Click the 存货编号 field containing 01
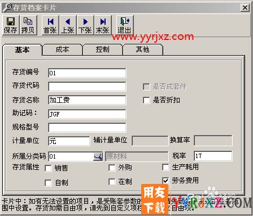The width and height of the screenshot is (253, 216). point(87,73)
